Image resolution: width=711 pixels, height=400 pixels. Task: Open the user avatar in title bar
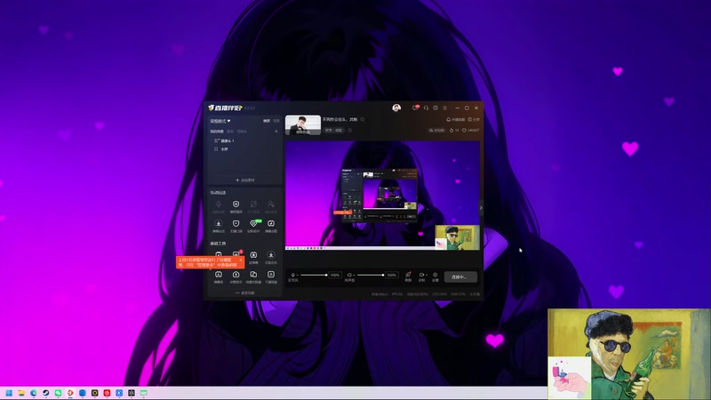pos(396,108)
